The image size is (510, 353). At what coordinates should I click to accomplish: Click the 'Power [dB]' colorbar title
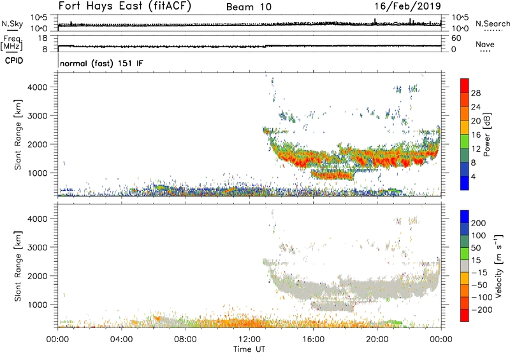(486, 134)
